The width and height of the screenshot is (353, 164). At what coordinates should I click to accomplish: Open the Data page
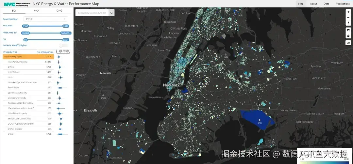point(326,4)
